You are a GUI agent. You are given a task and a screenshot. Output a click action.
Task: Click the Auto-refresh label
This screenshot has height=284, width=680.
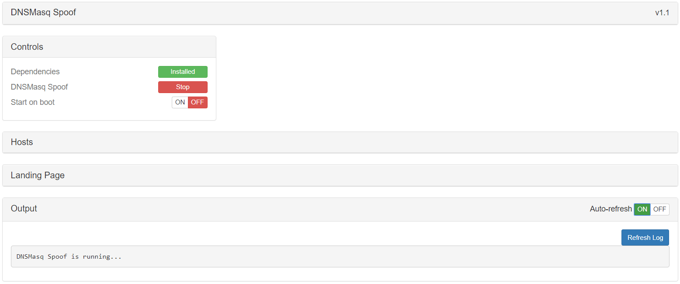pos(611,209)
